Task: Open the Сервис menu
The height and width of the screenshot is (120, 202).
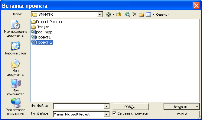Action: pos(163,14)
